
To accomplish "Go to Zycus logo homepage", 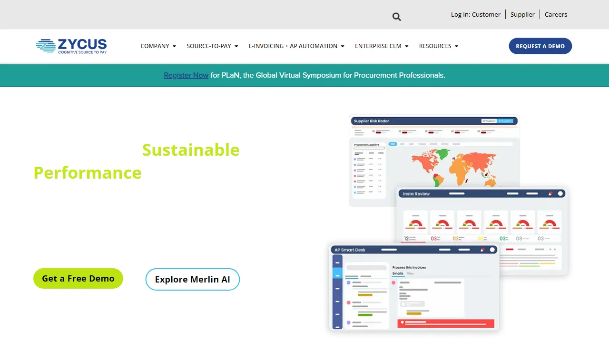I will point(71,46).
